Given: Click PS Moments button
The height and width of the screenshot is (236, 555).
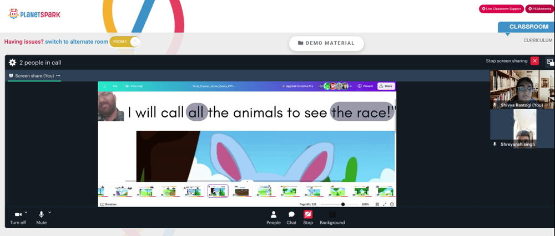Looking at the screenshot, I should [539, 9].
